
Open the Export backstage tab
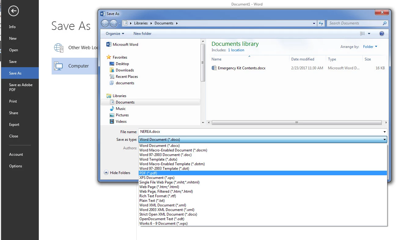pos(20,125)
